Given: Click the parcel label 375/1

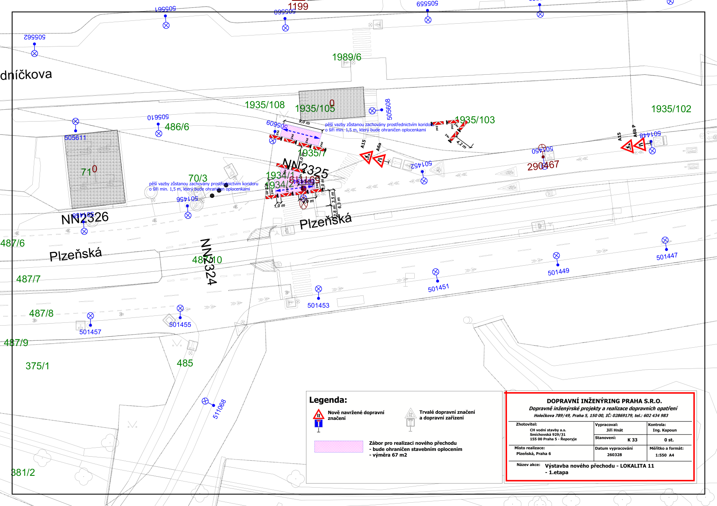Looking at the screenshot, I should point(37,366).
